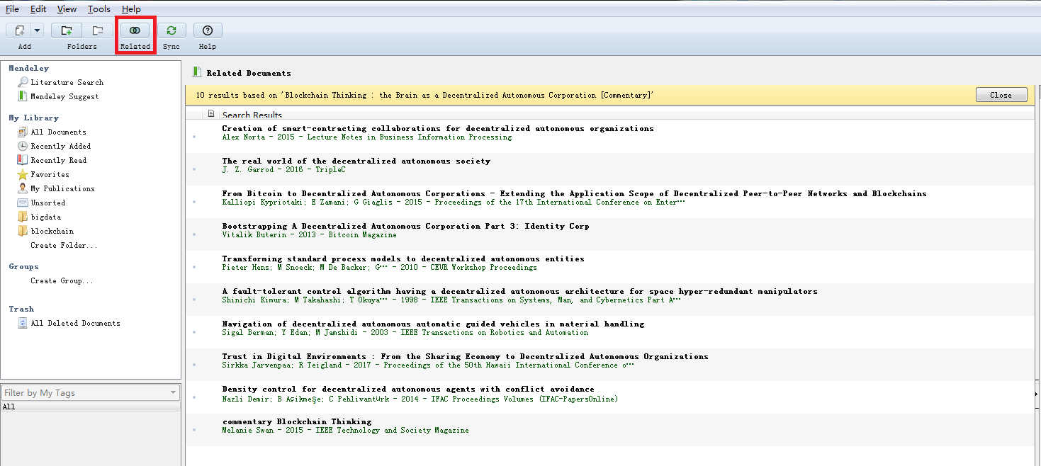Viewport: 1041px width, 466px height.
Task: Click the All Documents icon
Action: [23, 132]
